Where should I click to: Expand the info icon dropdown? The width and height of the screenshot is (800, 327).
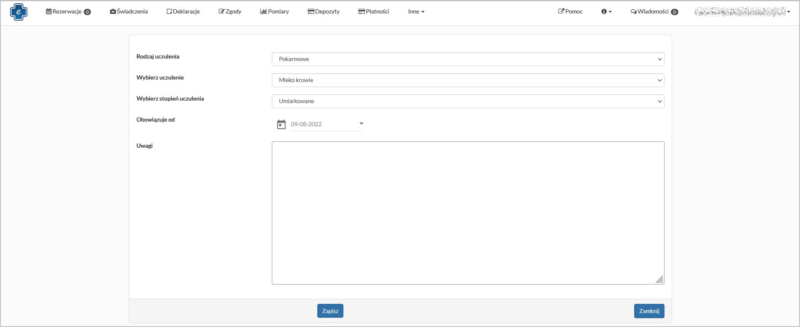pyautogui.click(x=606, y=12)
